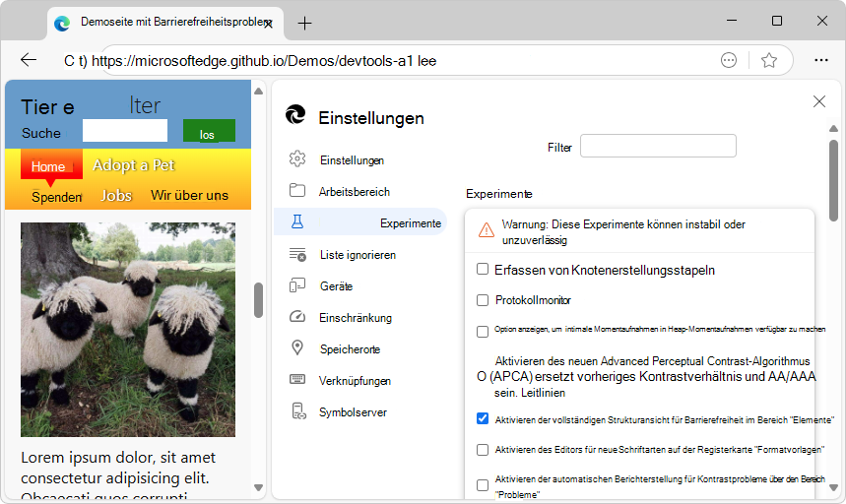Select the Speicherorte location pin icon
Screen dimensions: 846x504
(297, 348)
